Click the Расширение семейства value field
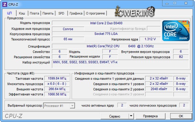 coord(59,57)
